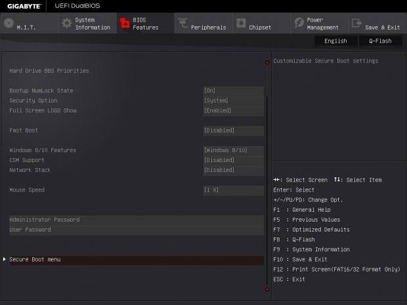This screenshot has width=407, height=305.
Task: Open Fast Boot [Disabled] option
Action: point(233,130)
